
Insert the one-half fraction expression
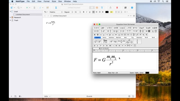coord(137,41)
